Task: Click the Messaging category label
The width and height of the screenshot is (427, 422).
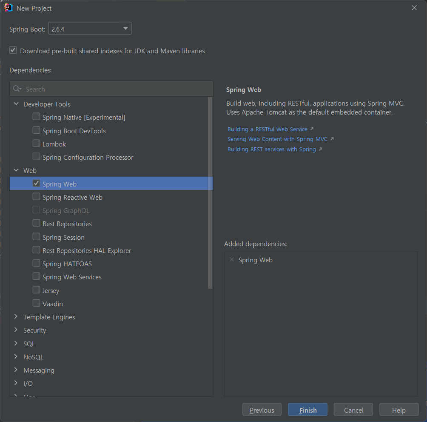Action: [x=39, y=370]
